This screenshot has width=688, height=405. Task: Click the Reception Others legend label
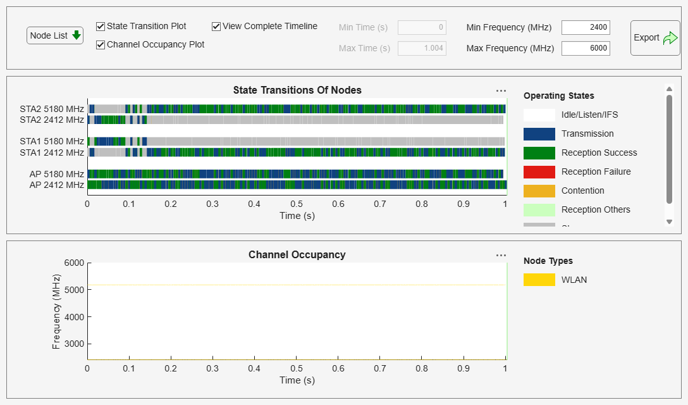point(596,210)
